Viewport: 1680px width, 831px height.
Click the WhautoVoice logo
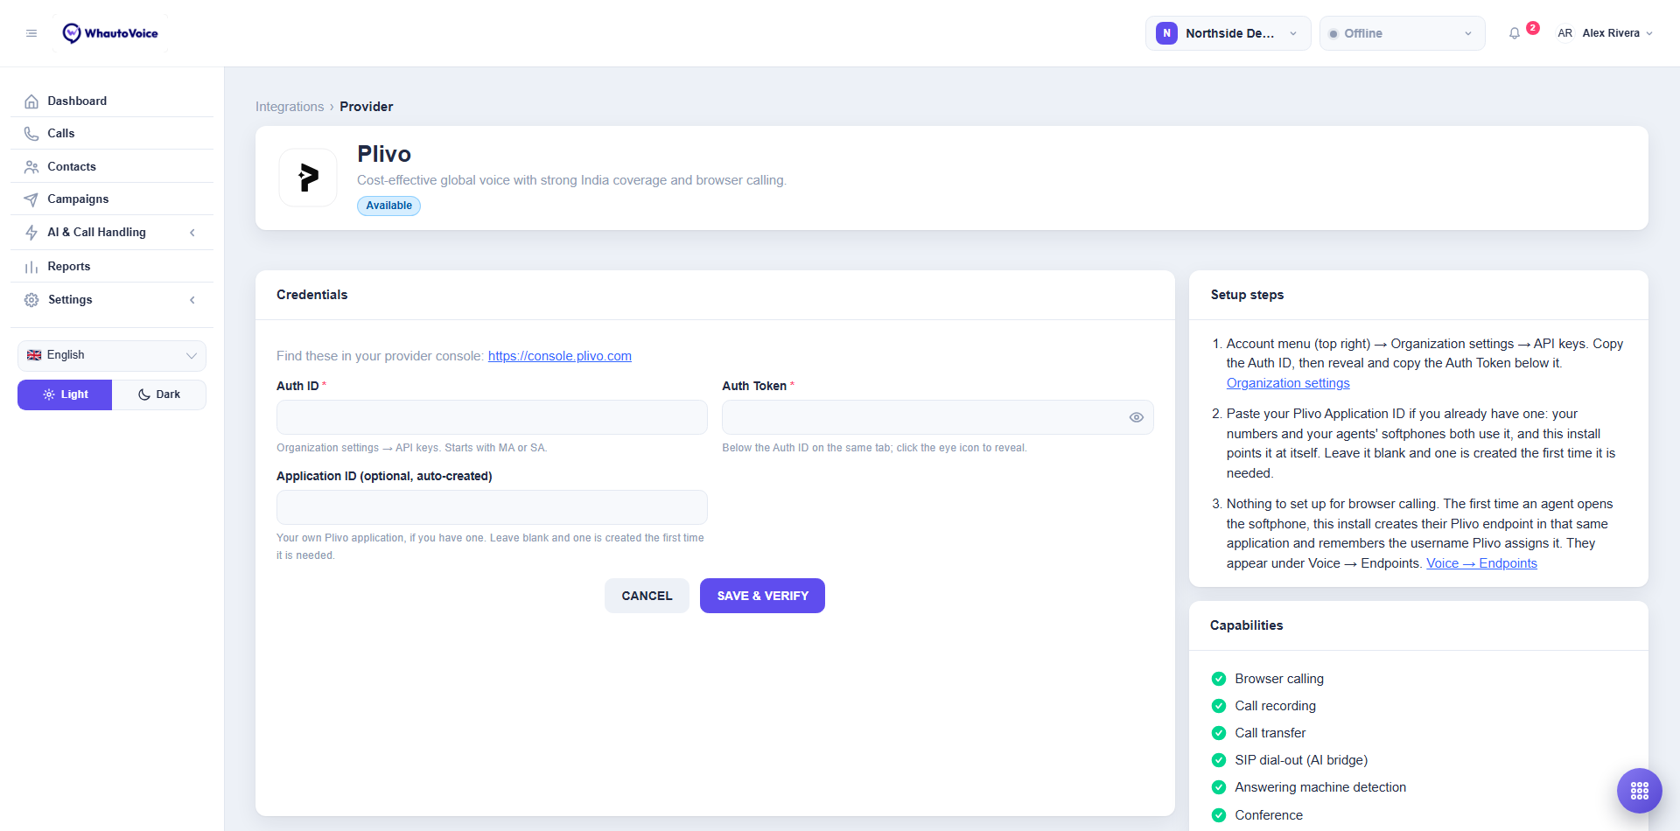coord(110,33)
